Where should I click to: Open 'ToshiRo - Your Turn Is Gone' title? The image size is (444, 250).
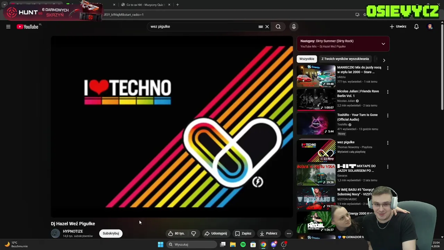357,117
